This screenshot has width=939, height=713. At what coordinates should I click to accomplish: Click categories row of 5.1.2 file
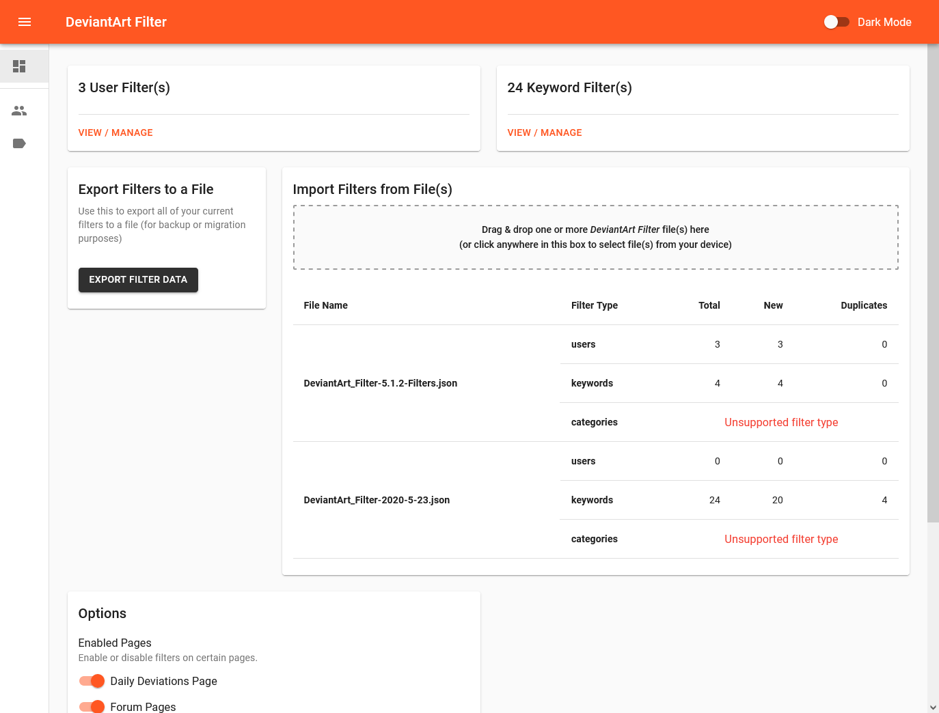point(729,422)
